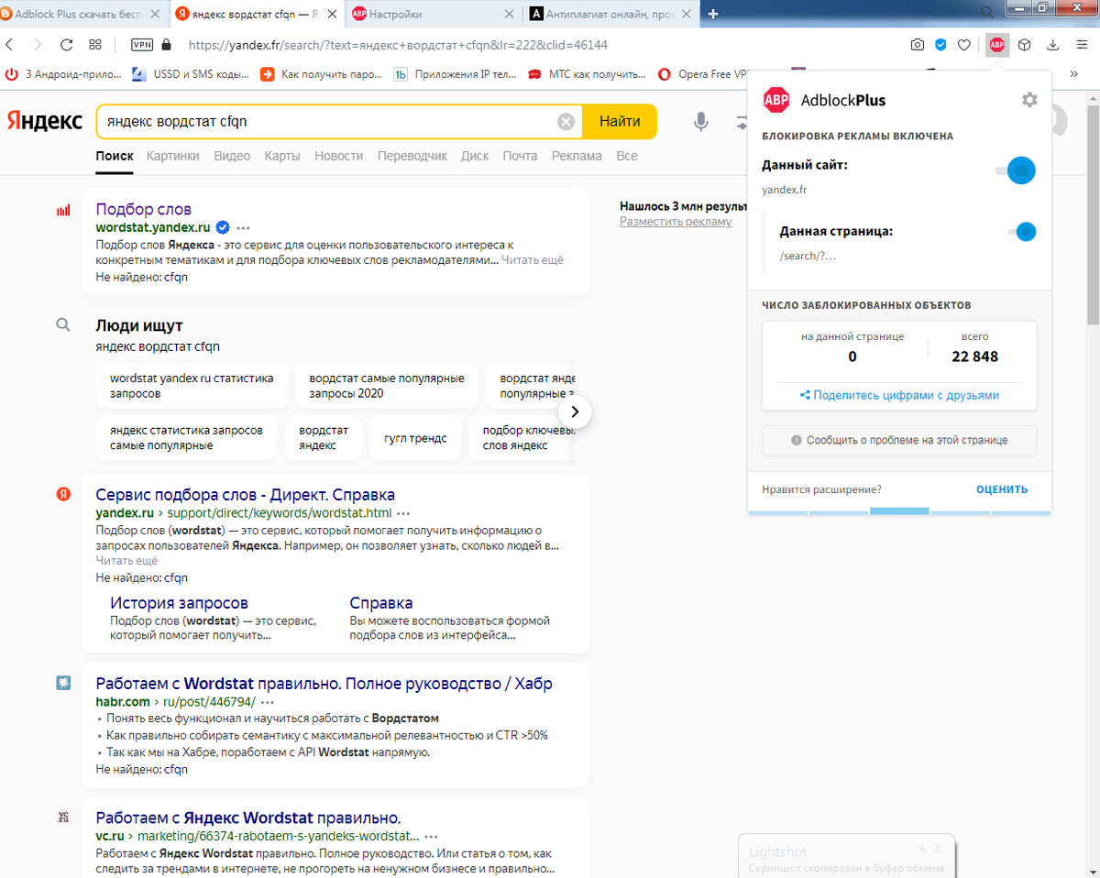Click suggestion 'гугл трендс'

415,438
